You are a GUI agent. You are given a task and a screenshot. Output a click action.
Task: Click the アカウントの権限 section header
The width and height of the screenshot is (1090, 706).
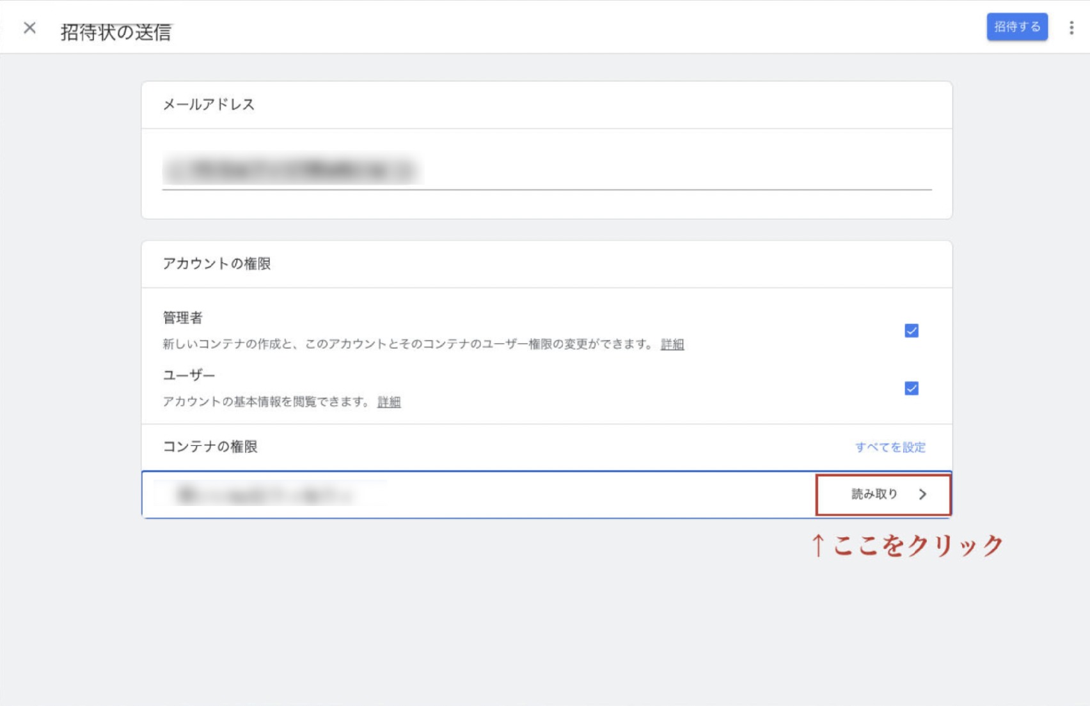216,264
